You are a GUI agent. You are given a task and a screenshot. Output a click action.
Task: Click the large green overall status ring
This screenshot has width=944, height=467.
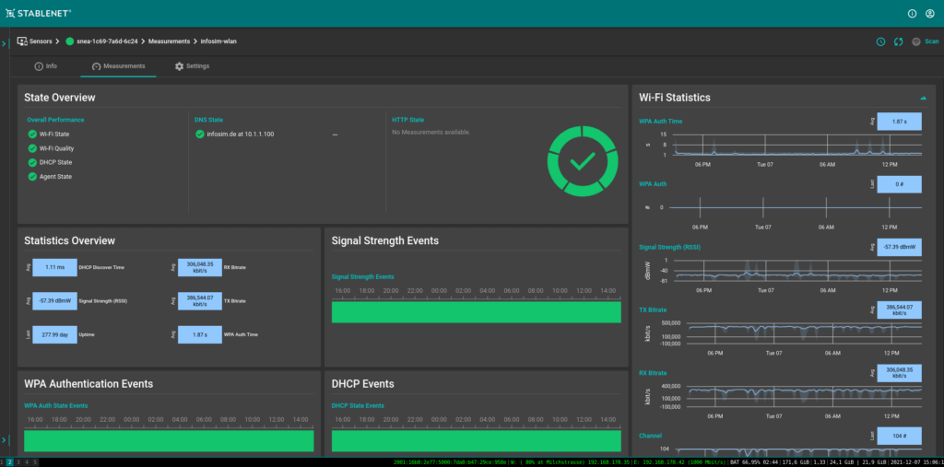point(583,160)
